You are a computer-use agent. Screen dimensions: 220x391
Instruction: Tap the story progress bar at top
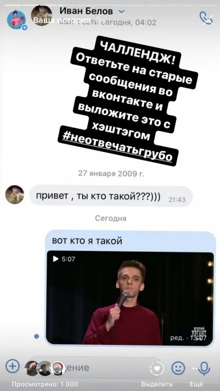pos(110,5)
